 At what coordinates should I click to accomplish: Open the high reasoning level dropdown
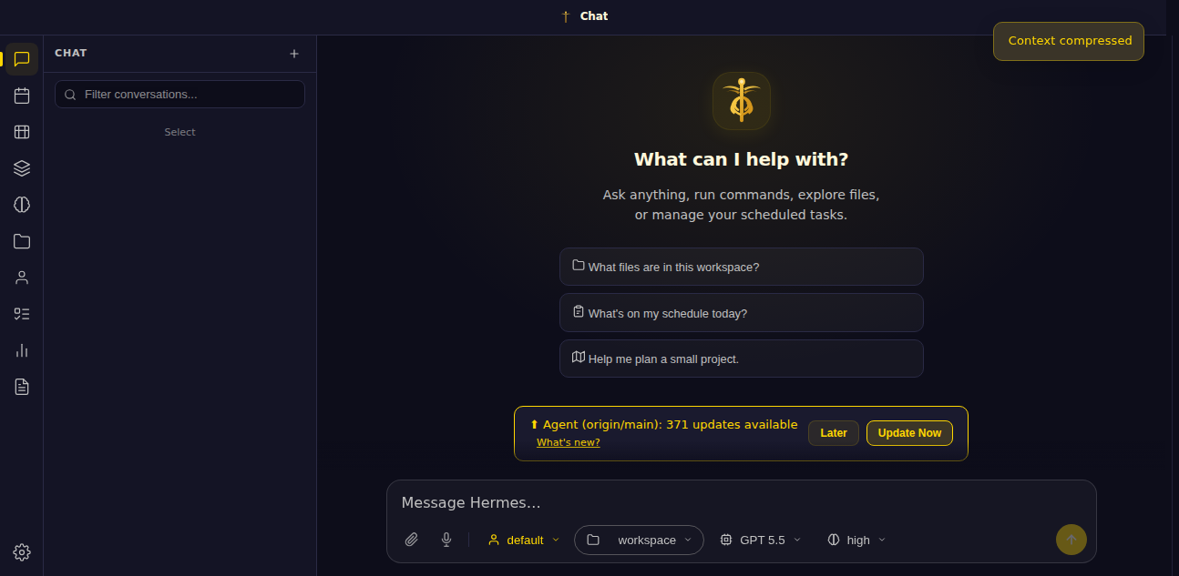(x=856, y=540)
